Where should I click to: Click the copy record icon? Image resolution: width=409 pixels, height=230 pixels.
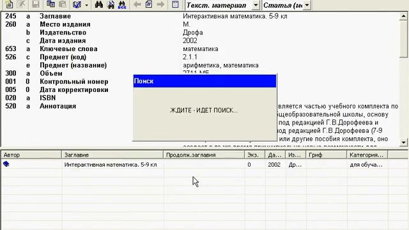(50, 4)
